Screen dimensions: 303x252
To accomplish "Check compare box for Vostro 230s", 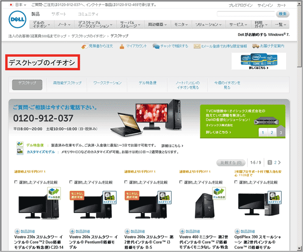I will 16,182.
